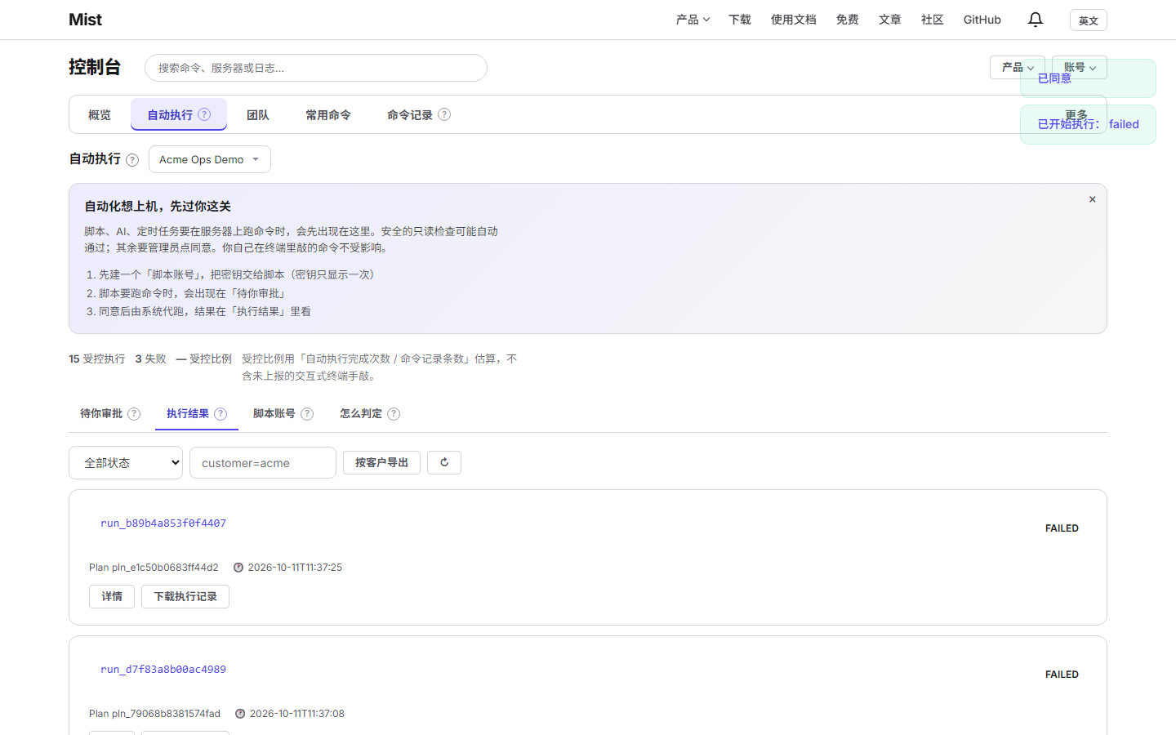Open the 常用命令 tab
The height and width of the screenshot is (735, 1176).
pos(328,115)
